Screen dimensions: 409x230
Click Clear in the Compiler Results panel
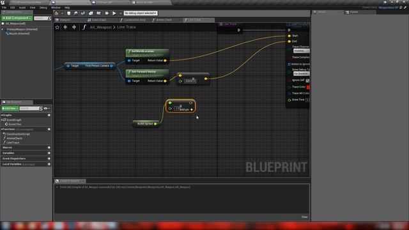click(x=304, y=217)
